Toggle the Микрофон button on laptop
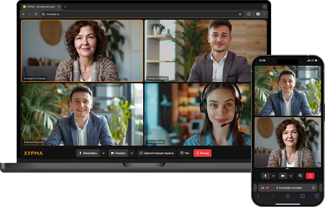 [x=88, y=153]
